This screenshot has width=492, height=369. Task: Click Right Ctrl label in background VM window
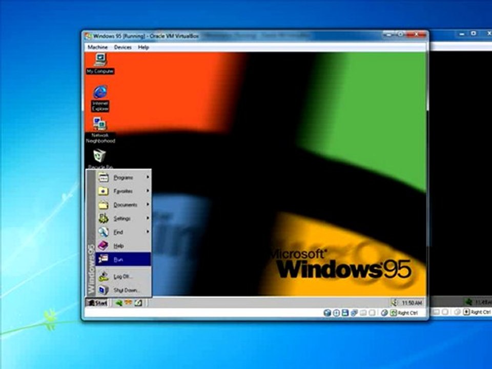pos(480,312)
